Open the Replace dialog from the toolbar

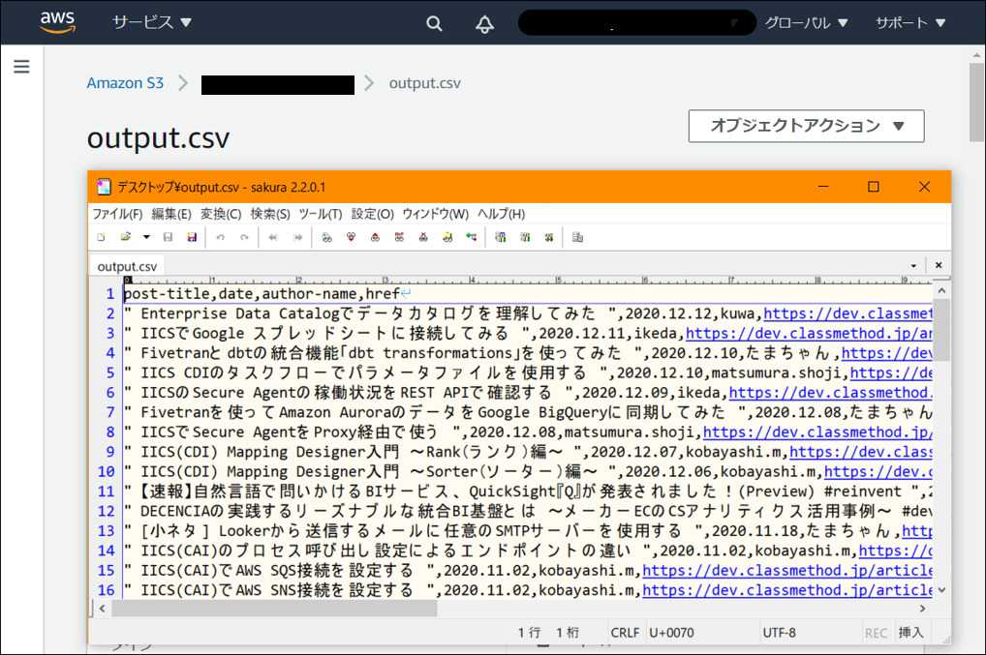tap(399, 237)
